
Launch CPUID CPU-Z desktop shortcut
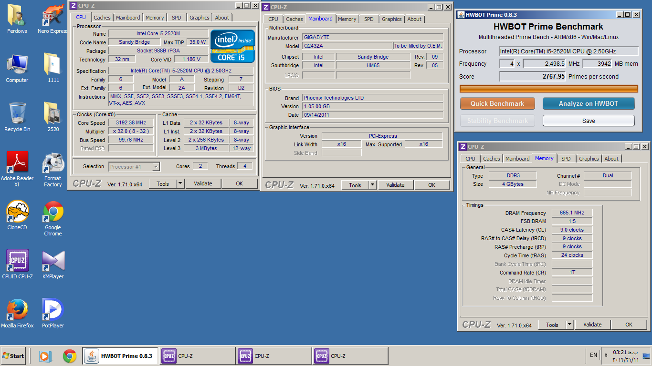click(x=17, y=264)
